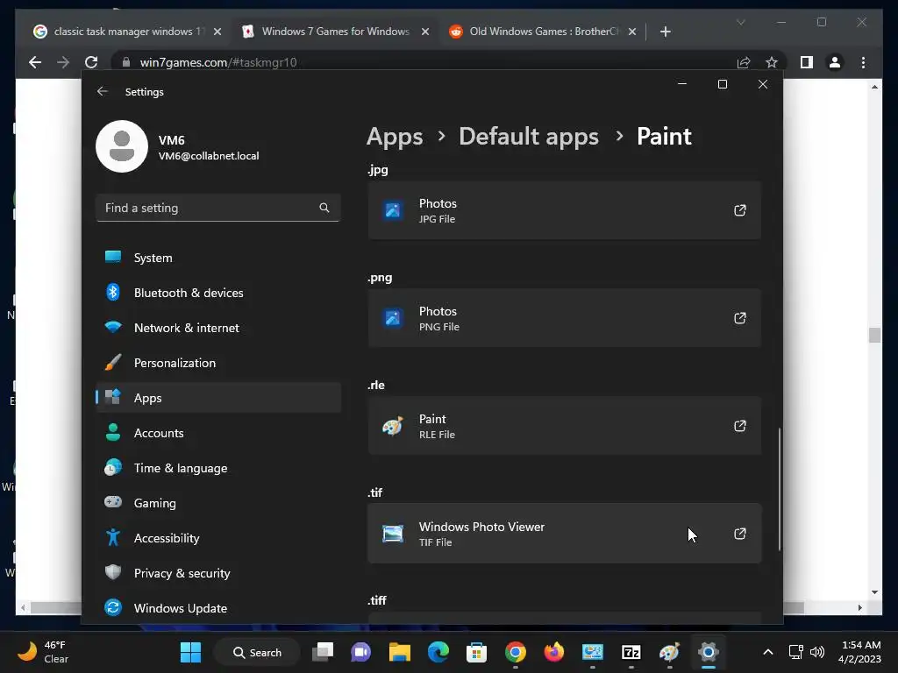Click the Chrome address bar URL
The width and height of the screenshot is (898, 673).
pyautogui.click(x=218, y=62)
